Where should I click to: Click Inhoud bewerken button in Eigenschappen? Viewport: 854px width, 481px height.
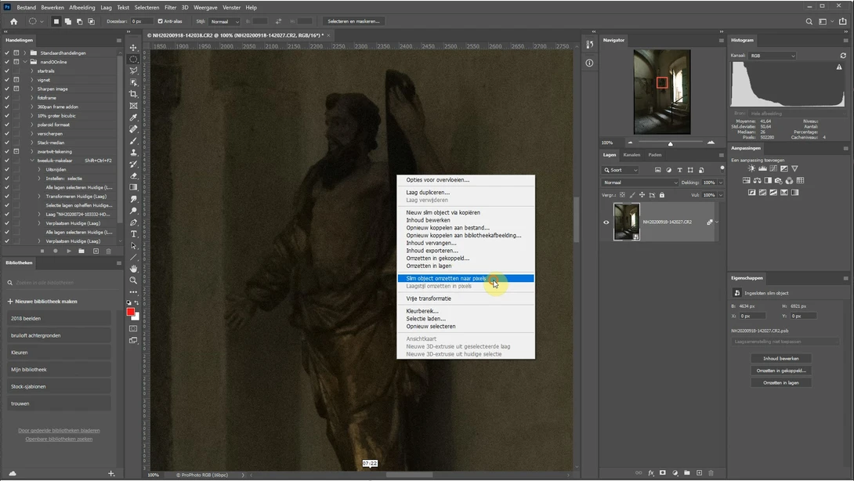pos(781,359)
